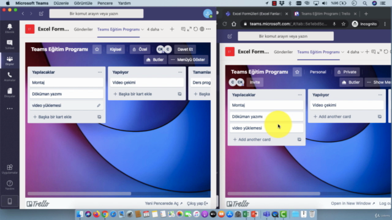This screenshot has width=392, height=220.
Task: Open Activity bell in Teams sidebar
Action: (10, 28)
